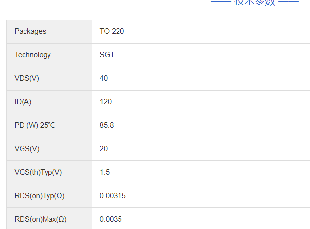Screen dimensions: 310x229
Task: Select the VGS(V) label cell
Action: pyautogui.click(x=27, y=149)
